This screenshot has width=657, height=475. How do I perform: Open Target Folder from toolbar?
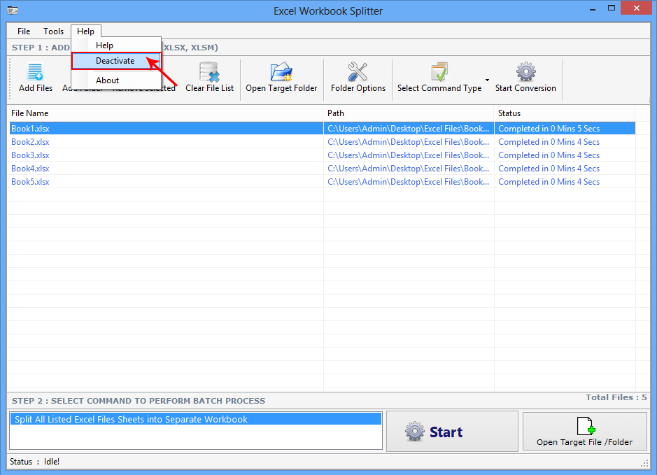281,77
